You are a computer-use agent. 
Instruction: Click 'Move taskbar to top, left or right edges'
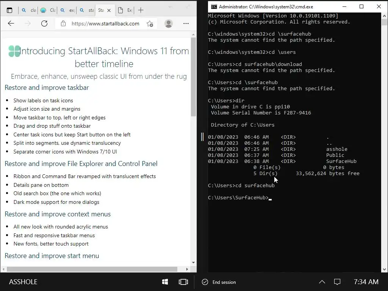pyautogui.click(x=59, y=117)
